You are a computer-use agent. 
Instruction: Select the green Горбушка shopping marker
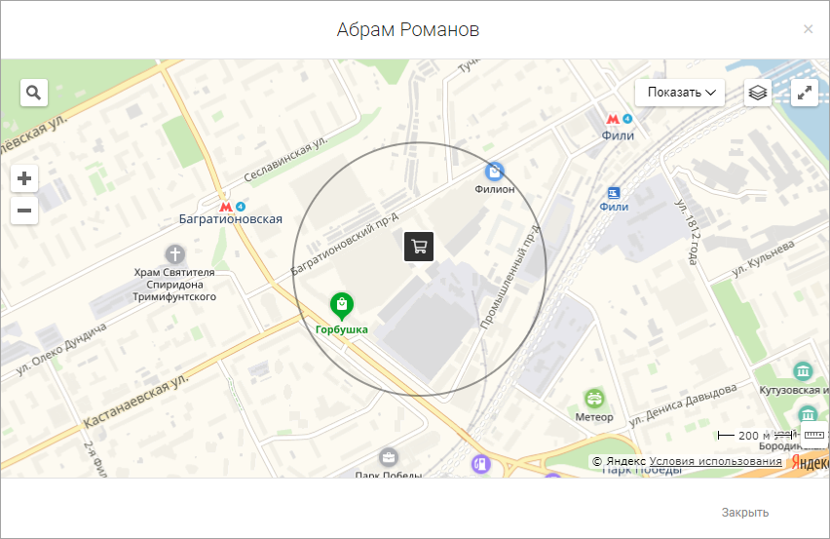tap(341, 306)
